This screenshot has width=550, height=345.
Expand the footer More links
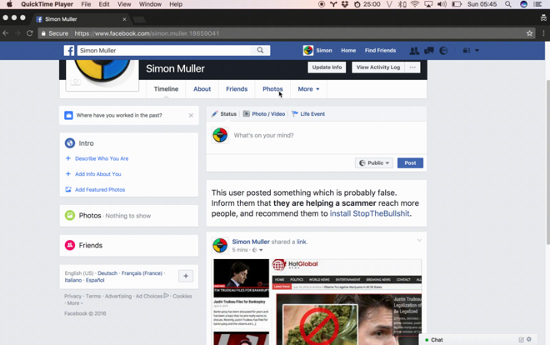(x=75, y=303)
